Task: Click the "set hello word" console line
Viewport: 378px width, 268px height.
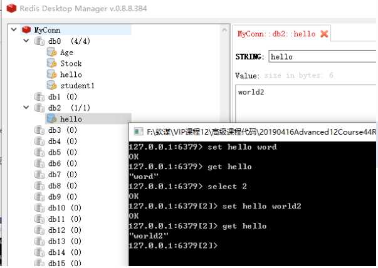Action: (202, 147)
